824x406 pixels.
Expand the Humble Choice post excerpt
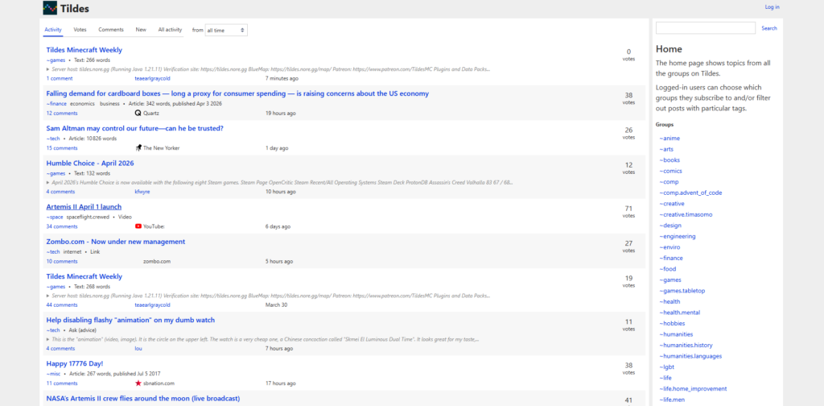point(48,183)
